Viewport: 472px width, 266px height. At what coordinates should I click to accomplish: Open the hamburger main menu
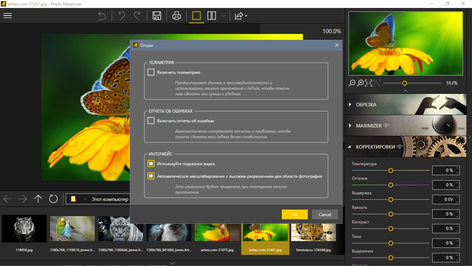8,16
